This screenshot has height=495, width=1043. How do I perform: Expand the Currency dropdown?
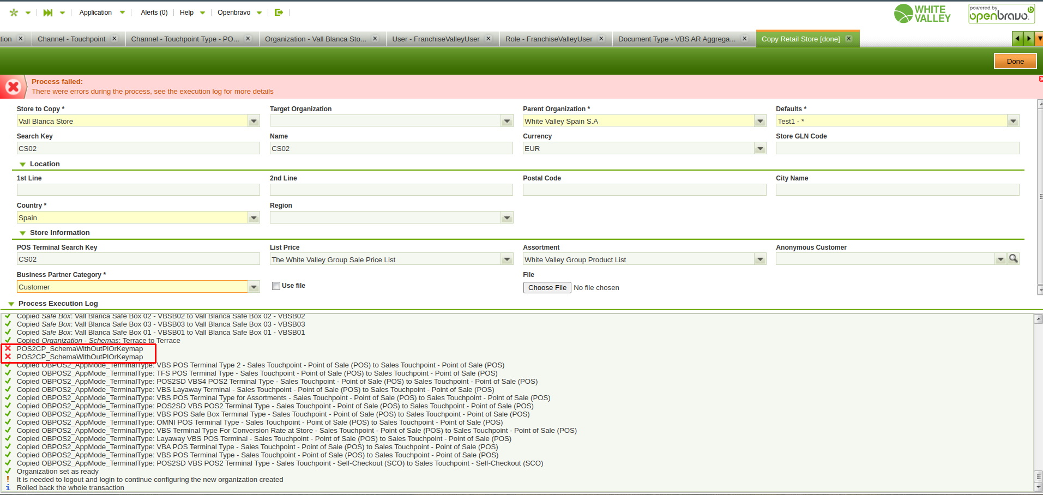[760, 148]
